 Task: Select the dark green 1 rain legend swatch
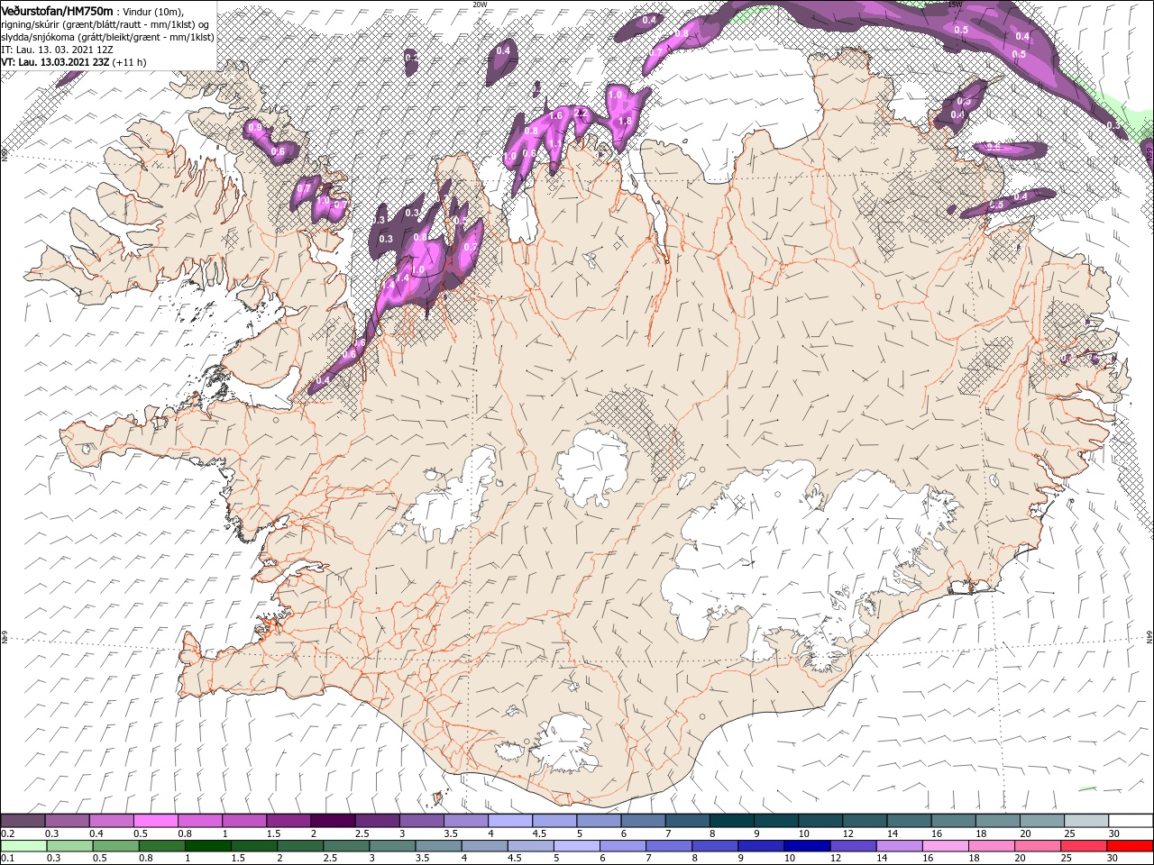208,845
